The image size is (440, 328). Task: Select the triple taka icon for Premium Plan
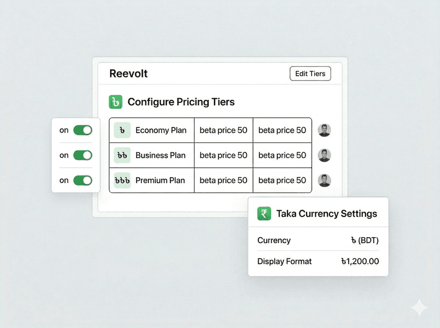122,180
